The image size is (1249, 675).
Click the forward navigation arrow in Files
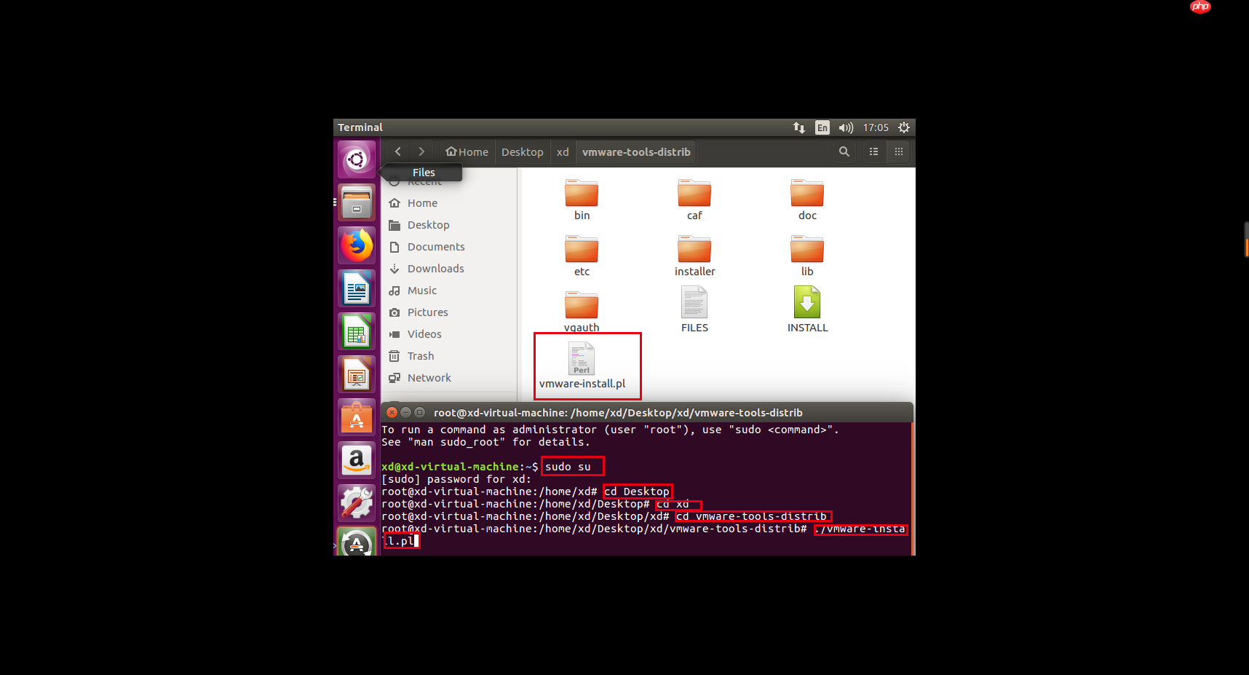pos(421,151)
